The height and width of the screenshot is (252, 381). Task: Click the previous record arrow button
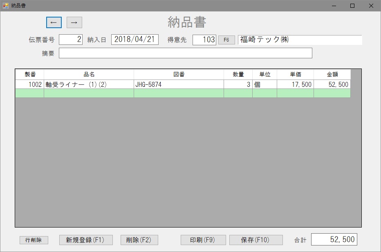54,22
